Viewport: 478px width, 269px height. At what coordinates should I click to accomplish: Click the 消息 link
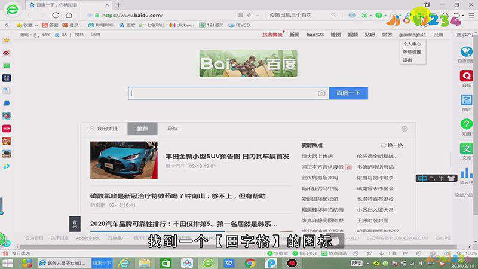pos(96,35)
